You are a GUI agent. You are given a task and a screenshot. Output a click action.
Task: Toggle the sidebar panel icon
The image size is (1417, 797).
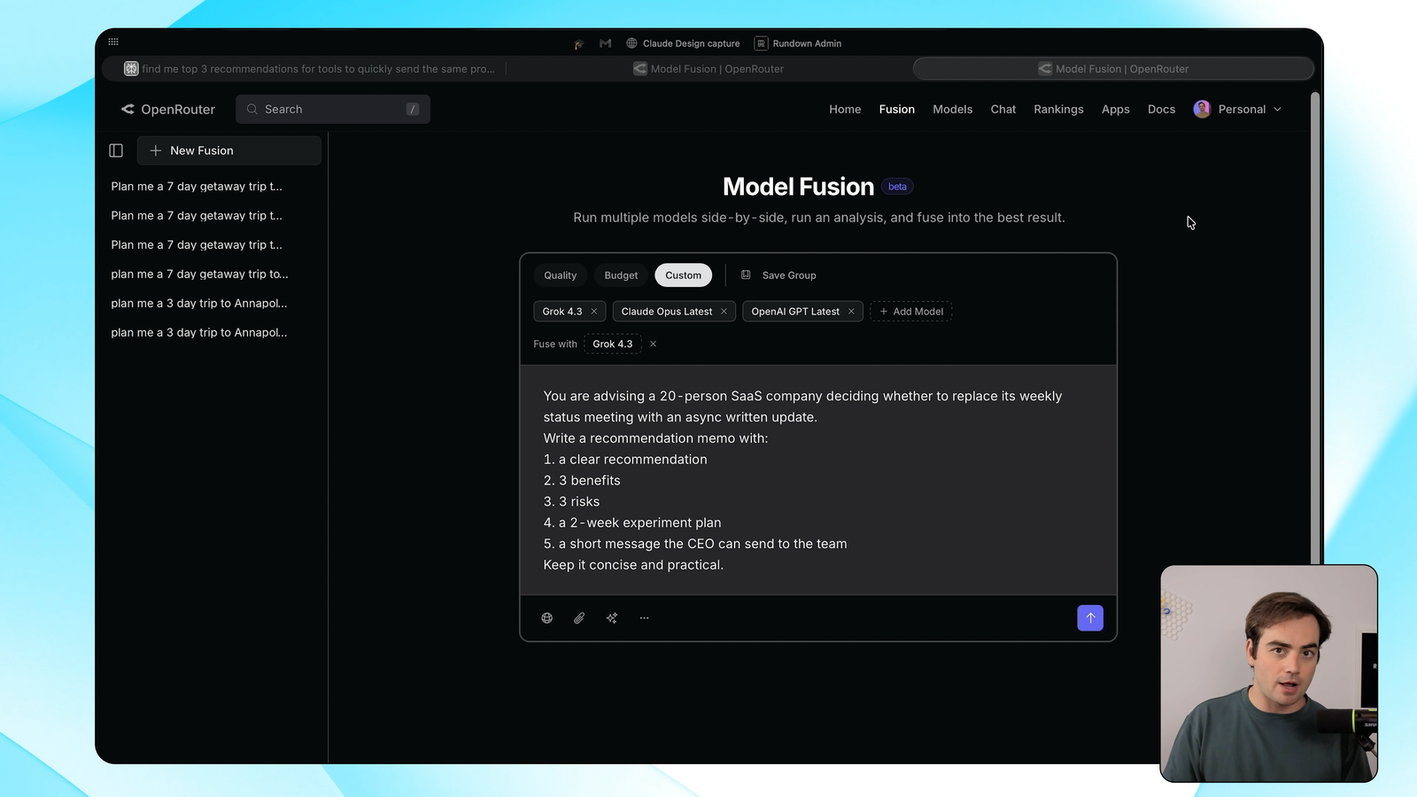[116, 151]
